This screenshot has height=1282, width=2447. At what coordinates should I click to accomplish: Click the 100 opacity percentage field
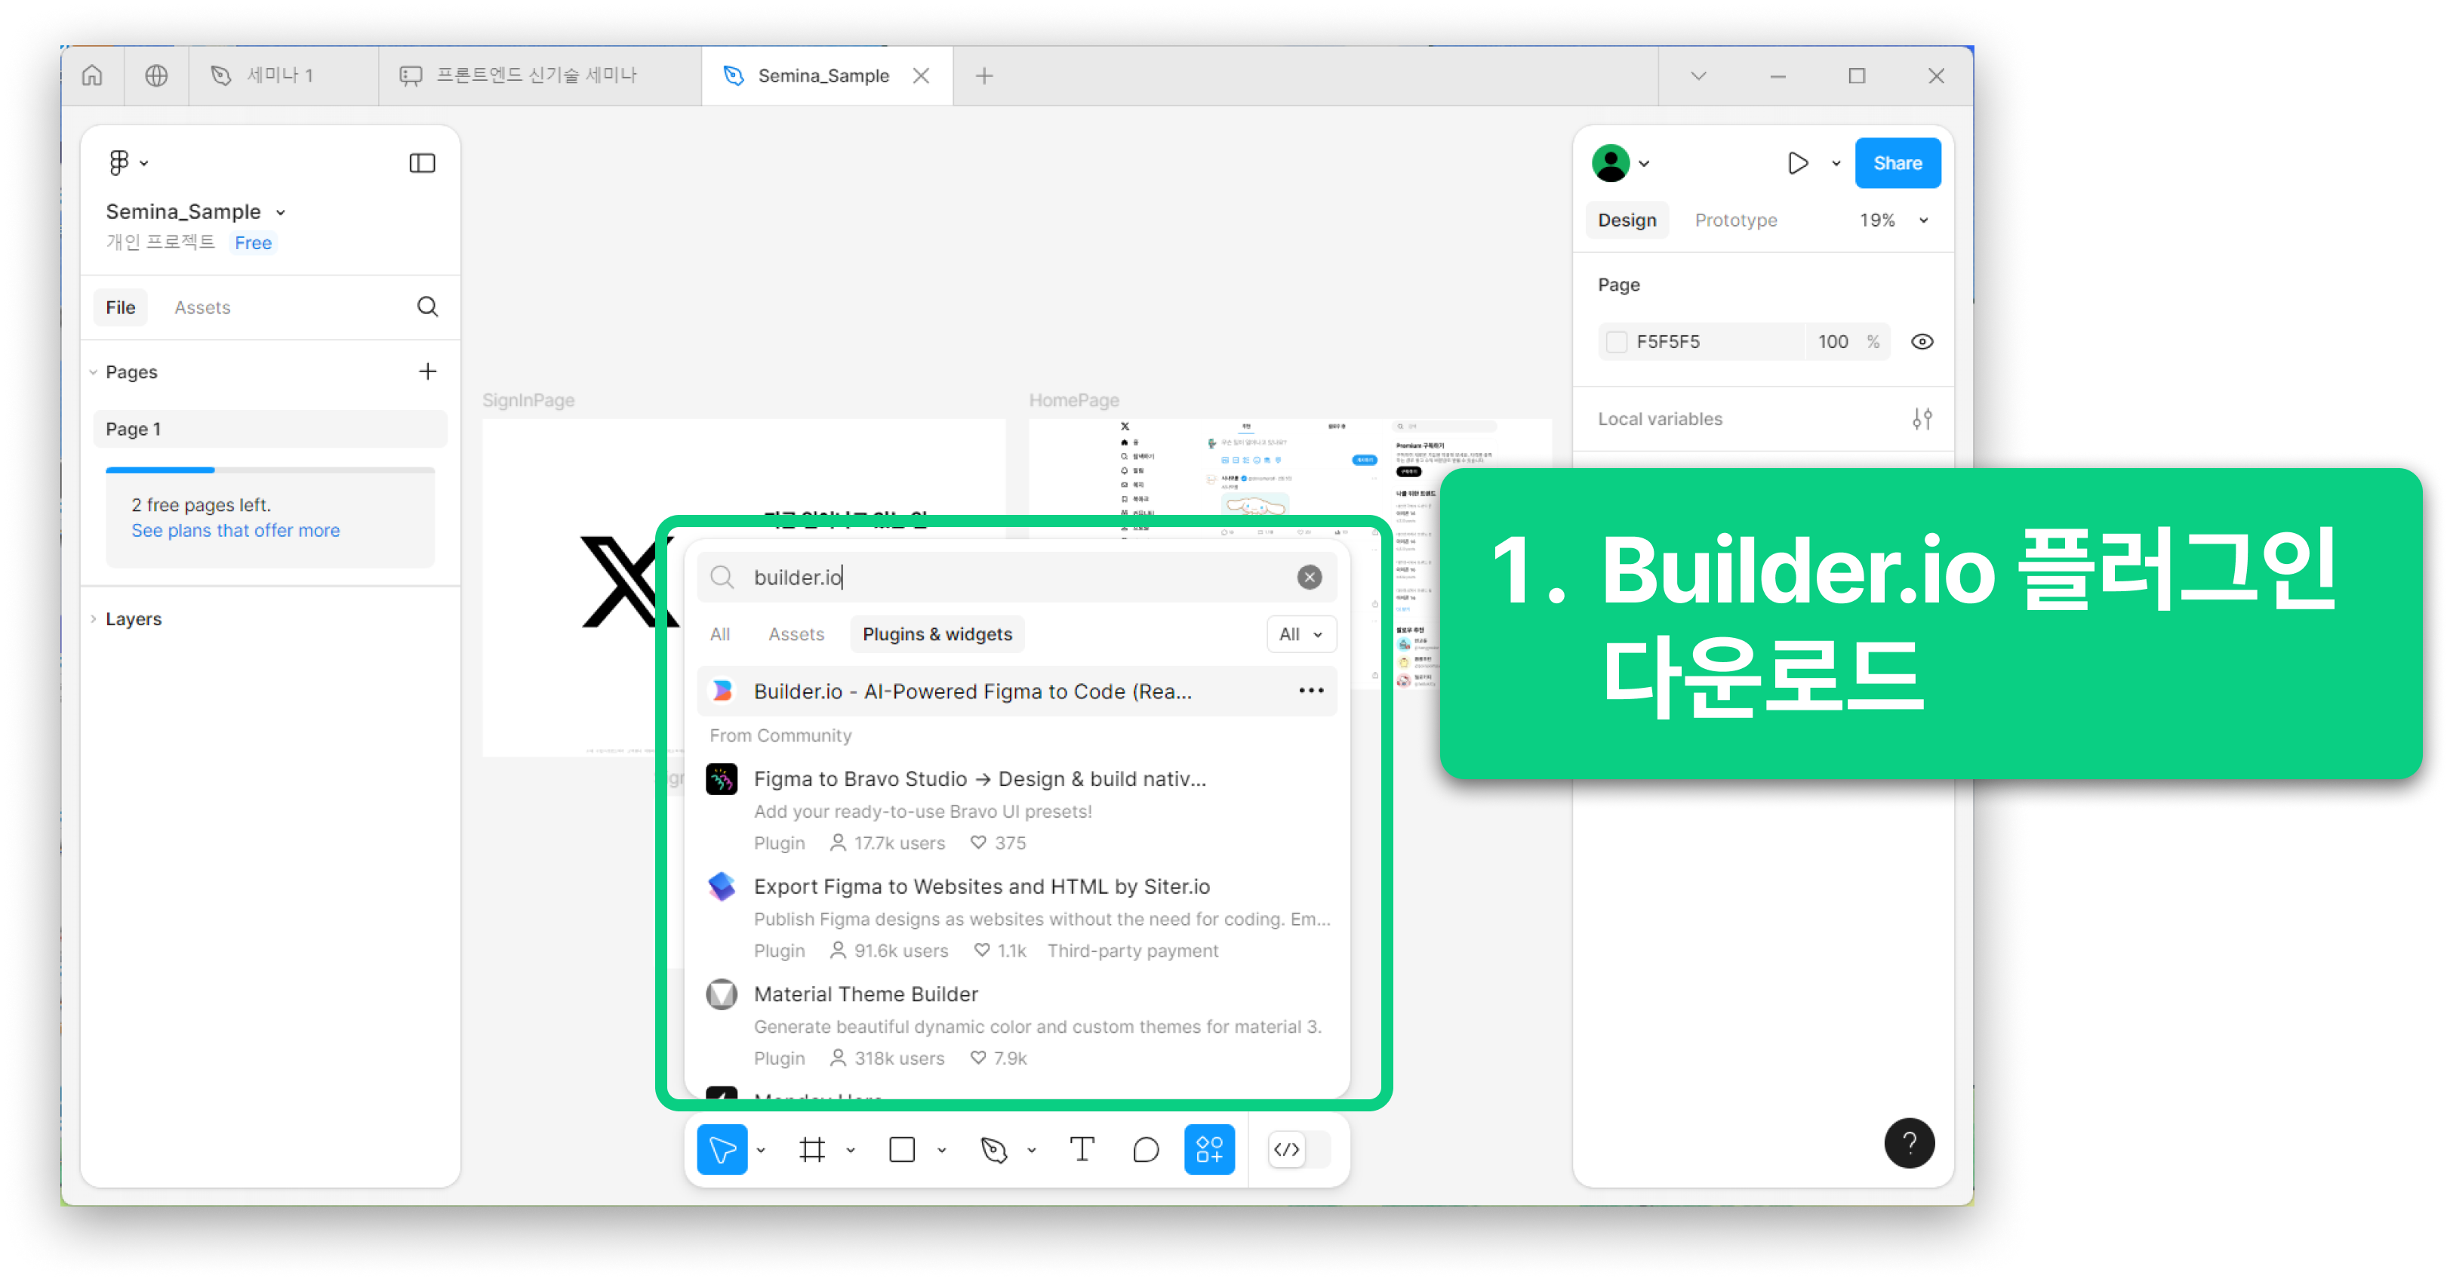click(x=1833, y=341)
